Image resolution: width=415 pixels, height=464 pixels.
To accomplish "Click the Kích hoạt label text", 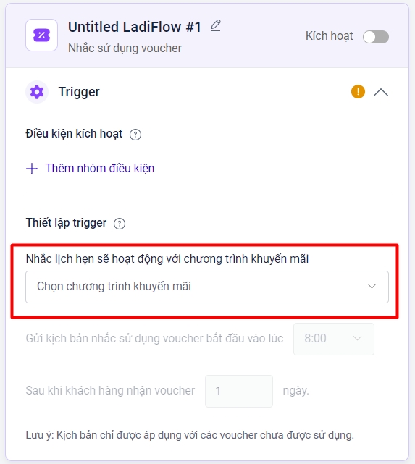I will (329, 36).
